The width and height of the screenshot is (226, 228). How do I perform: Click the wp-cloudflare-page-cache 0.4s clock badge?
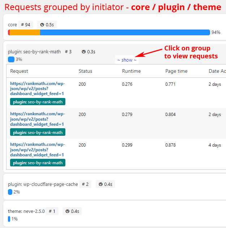(105, 184)
